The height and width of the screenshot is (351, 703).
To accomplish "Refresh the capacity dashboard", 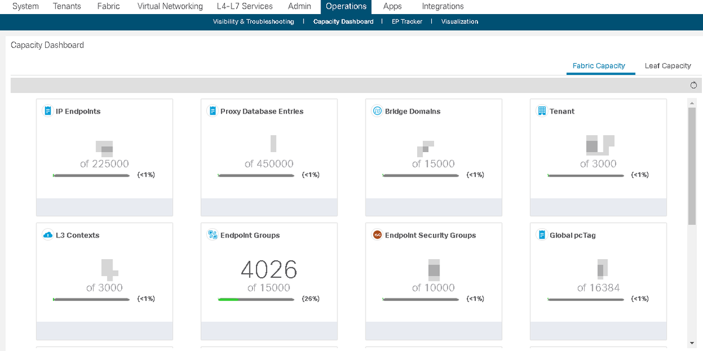I will [x=694, y=85].
